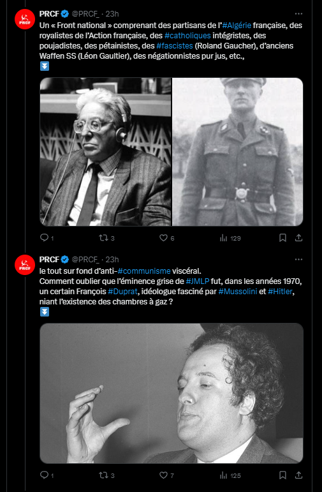Bookmark the first PRCF tweet
Screen dimensions: 322x492
tap(282, 238)
